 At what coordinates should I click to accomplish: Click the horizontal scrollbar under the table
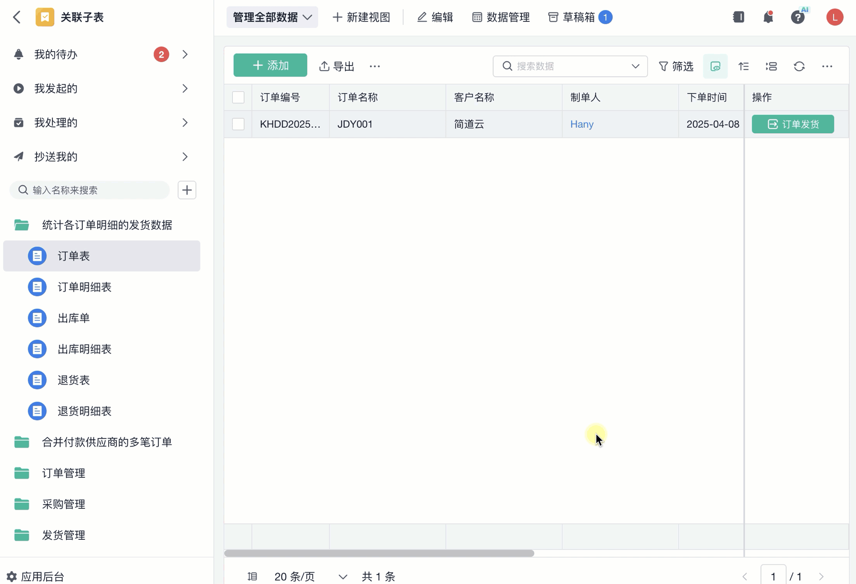pos(379,553)
